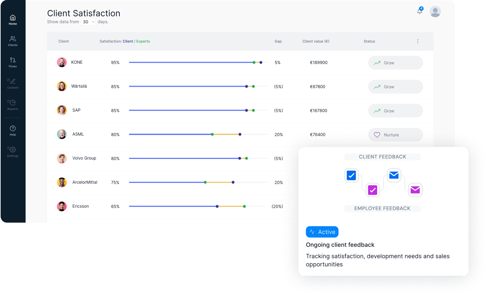Click ArcelorMittal's client avatar

coord(62,182)
